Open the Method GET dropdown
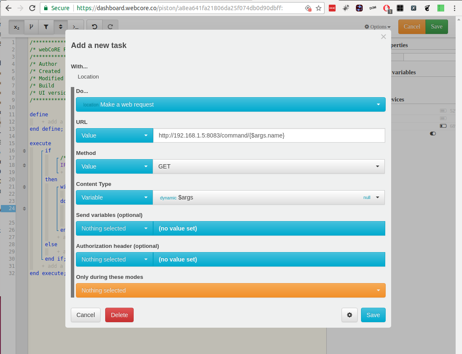 pos(269,166)
